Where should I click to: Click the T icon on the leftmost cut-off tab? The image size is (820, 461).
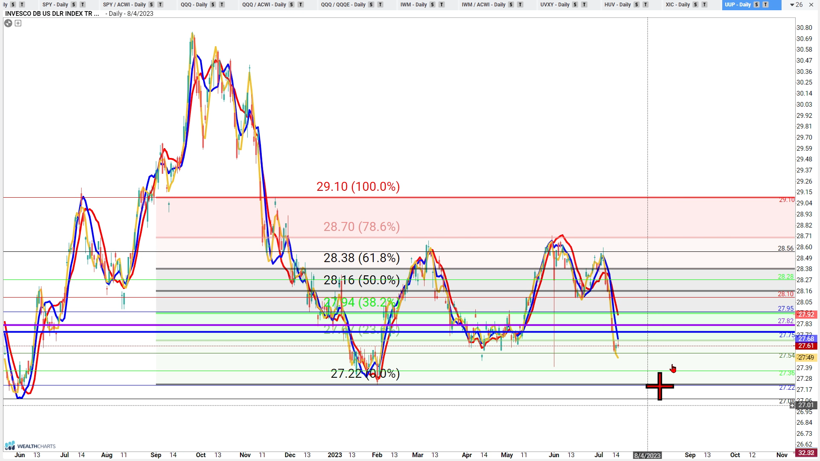(22, 5)
